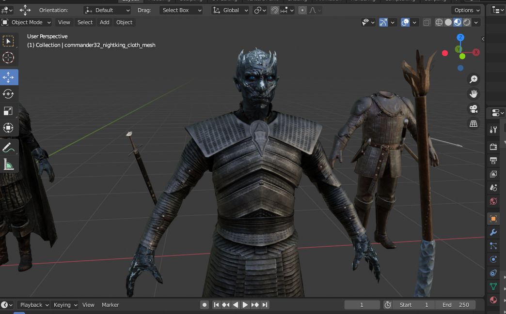Screen dimensions: 506x314
Task: Toggle X-Ray mode
Action: point(427,22)
